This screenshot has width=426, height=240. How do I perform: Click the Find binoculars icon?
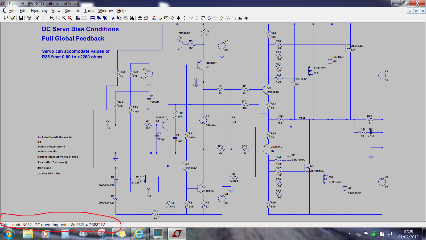[132, 18]
